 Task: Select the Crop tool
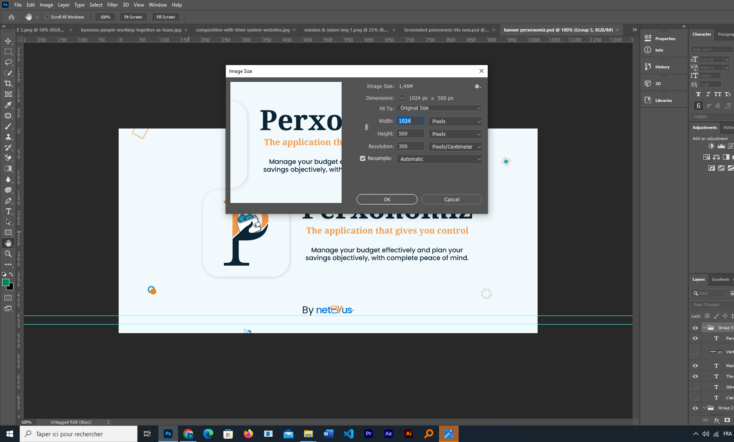coord(8,83)
